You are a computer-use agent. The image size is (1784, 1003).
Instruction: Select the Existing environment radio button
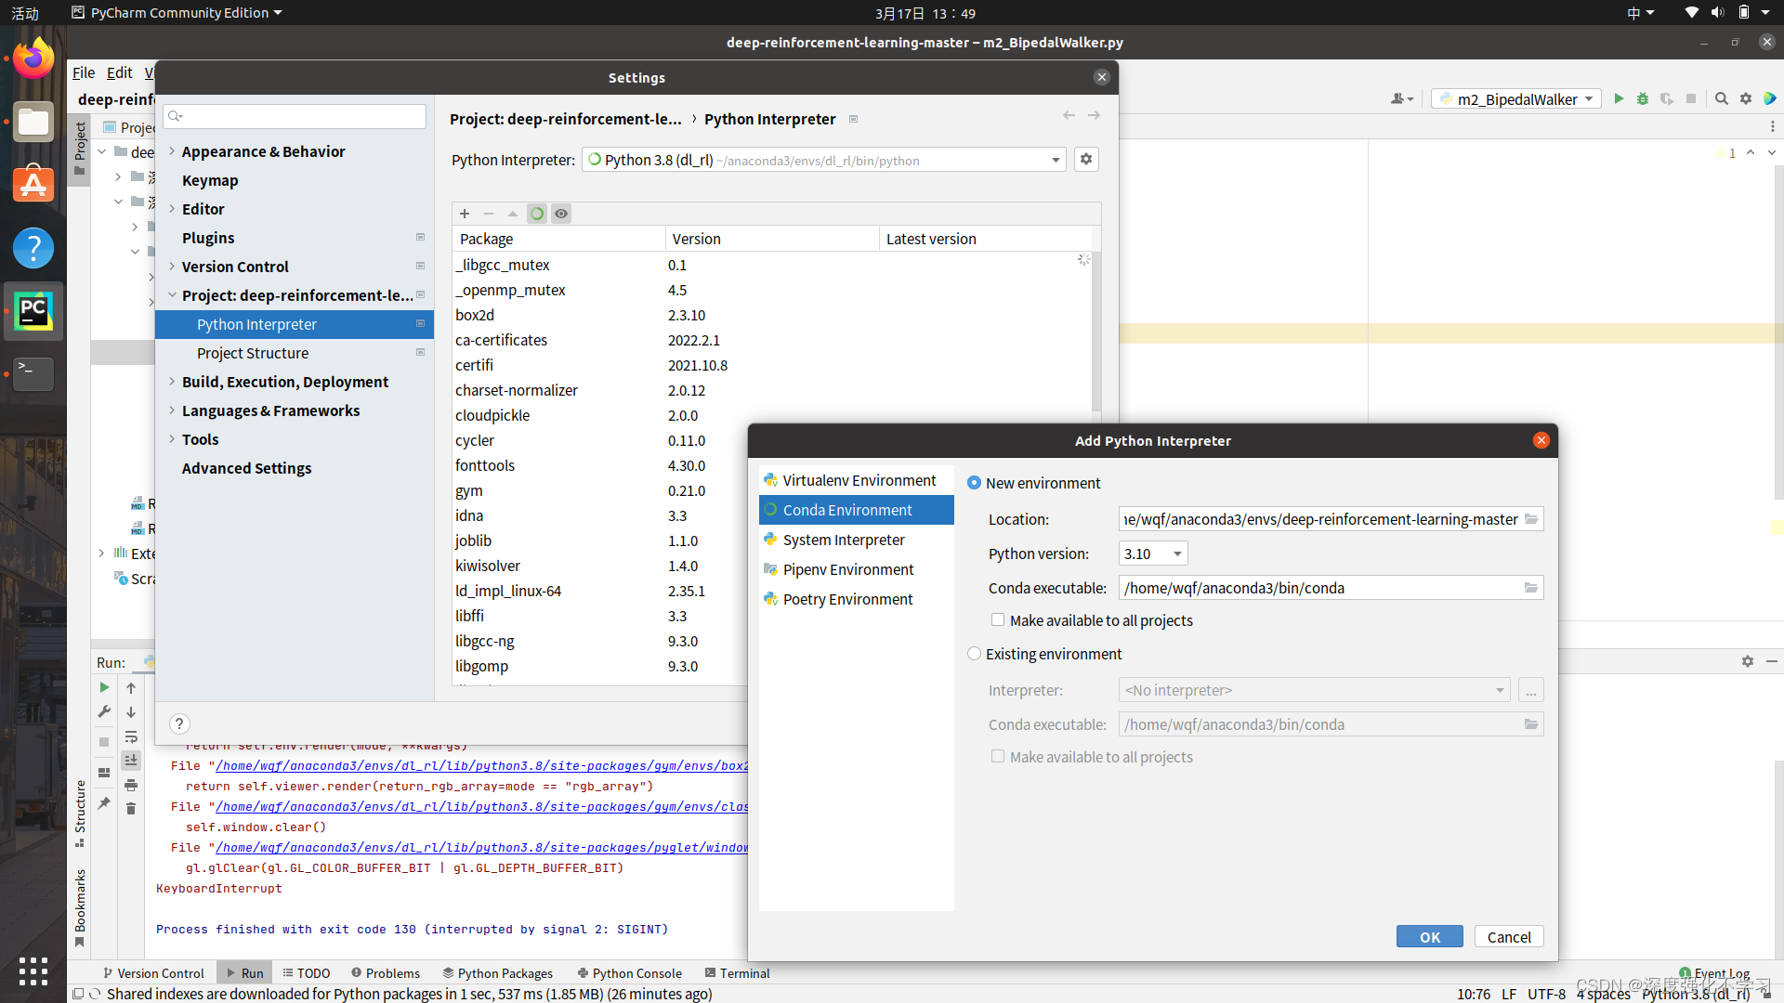coord(974,654)
